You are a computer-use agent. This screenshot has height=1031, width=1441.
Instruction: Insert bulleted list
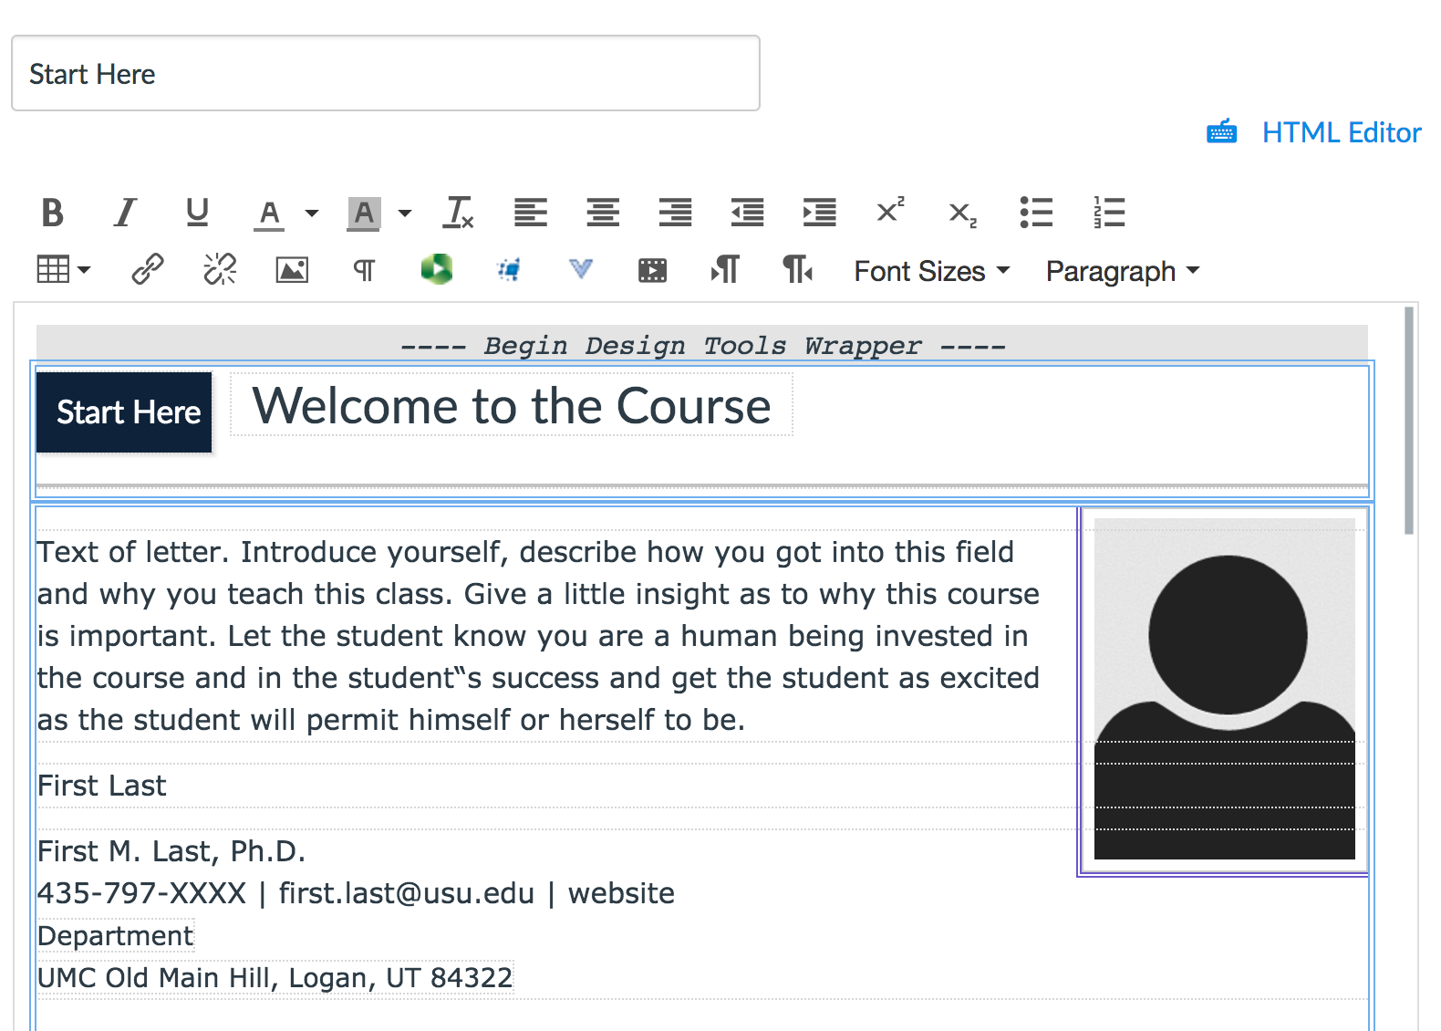[x=1036, y=213]
